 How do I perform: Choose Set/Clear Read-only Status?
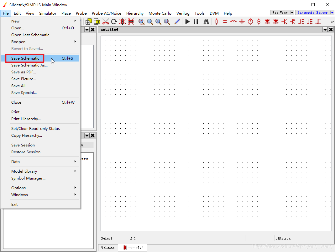click(40, 129)
